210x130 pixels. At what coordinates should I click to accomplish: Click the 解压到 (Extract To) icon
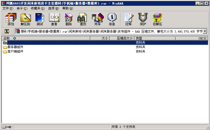(x=25, y=19)
